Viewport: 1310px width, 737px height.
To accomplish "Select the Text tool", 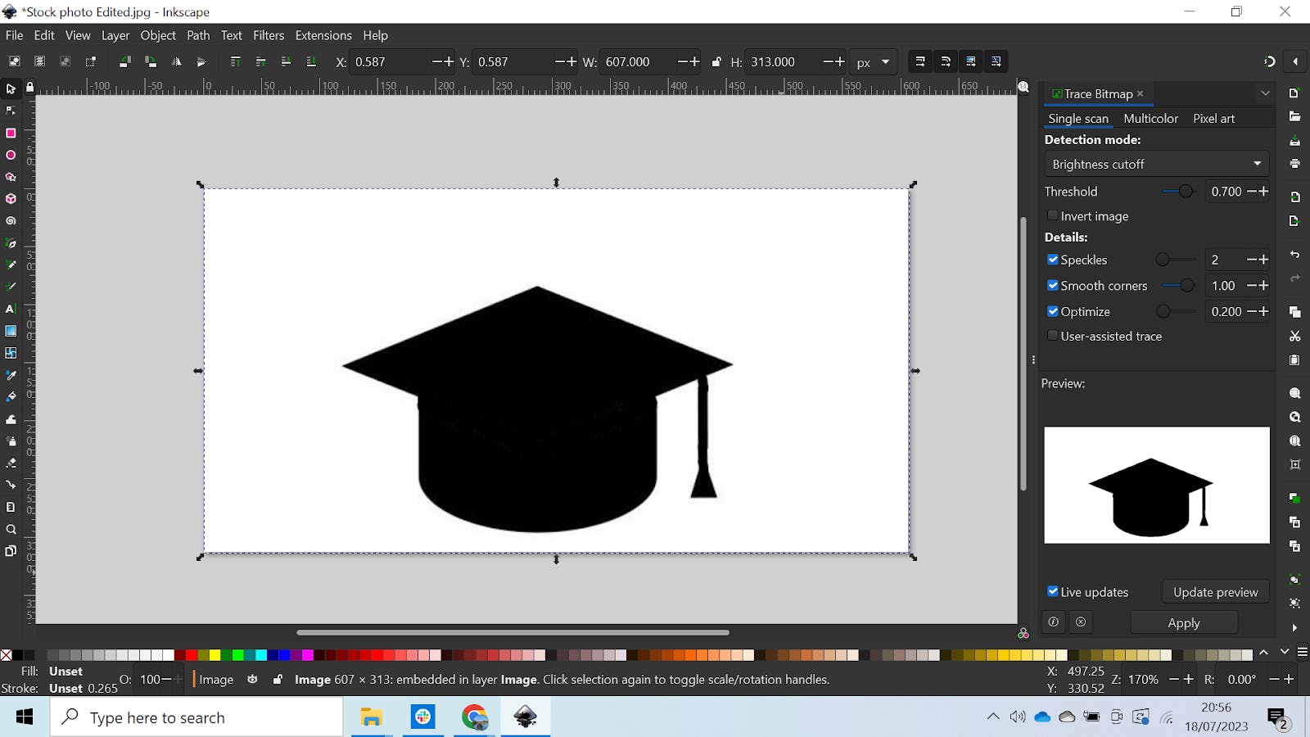I will 11,309.
